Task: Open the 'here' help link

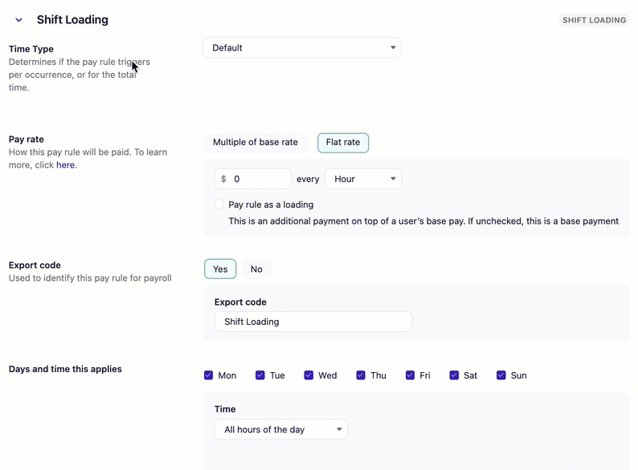Action: coord(65,165)
